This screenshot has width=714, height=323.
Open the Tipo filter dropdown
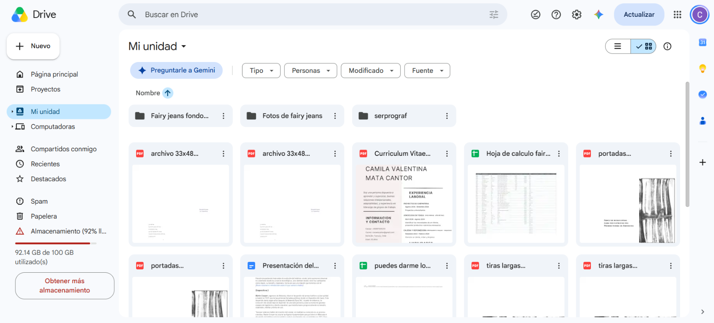pos(262,71)
